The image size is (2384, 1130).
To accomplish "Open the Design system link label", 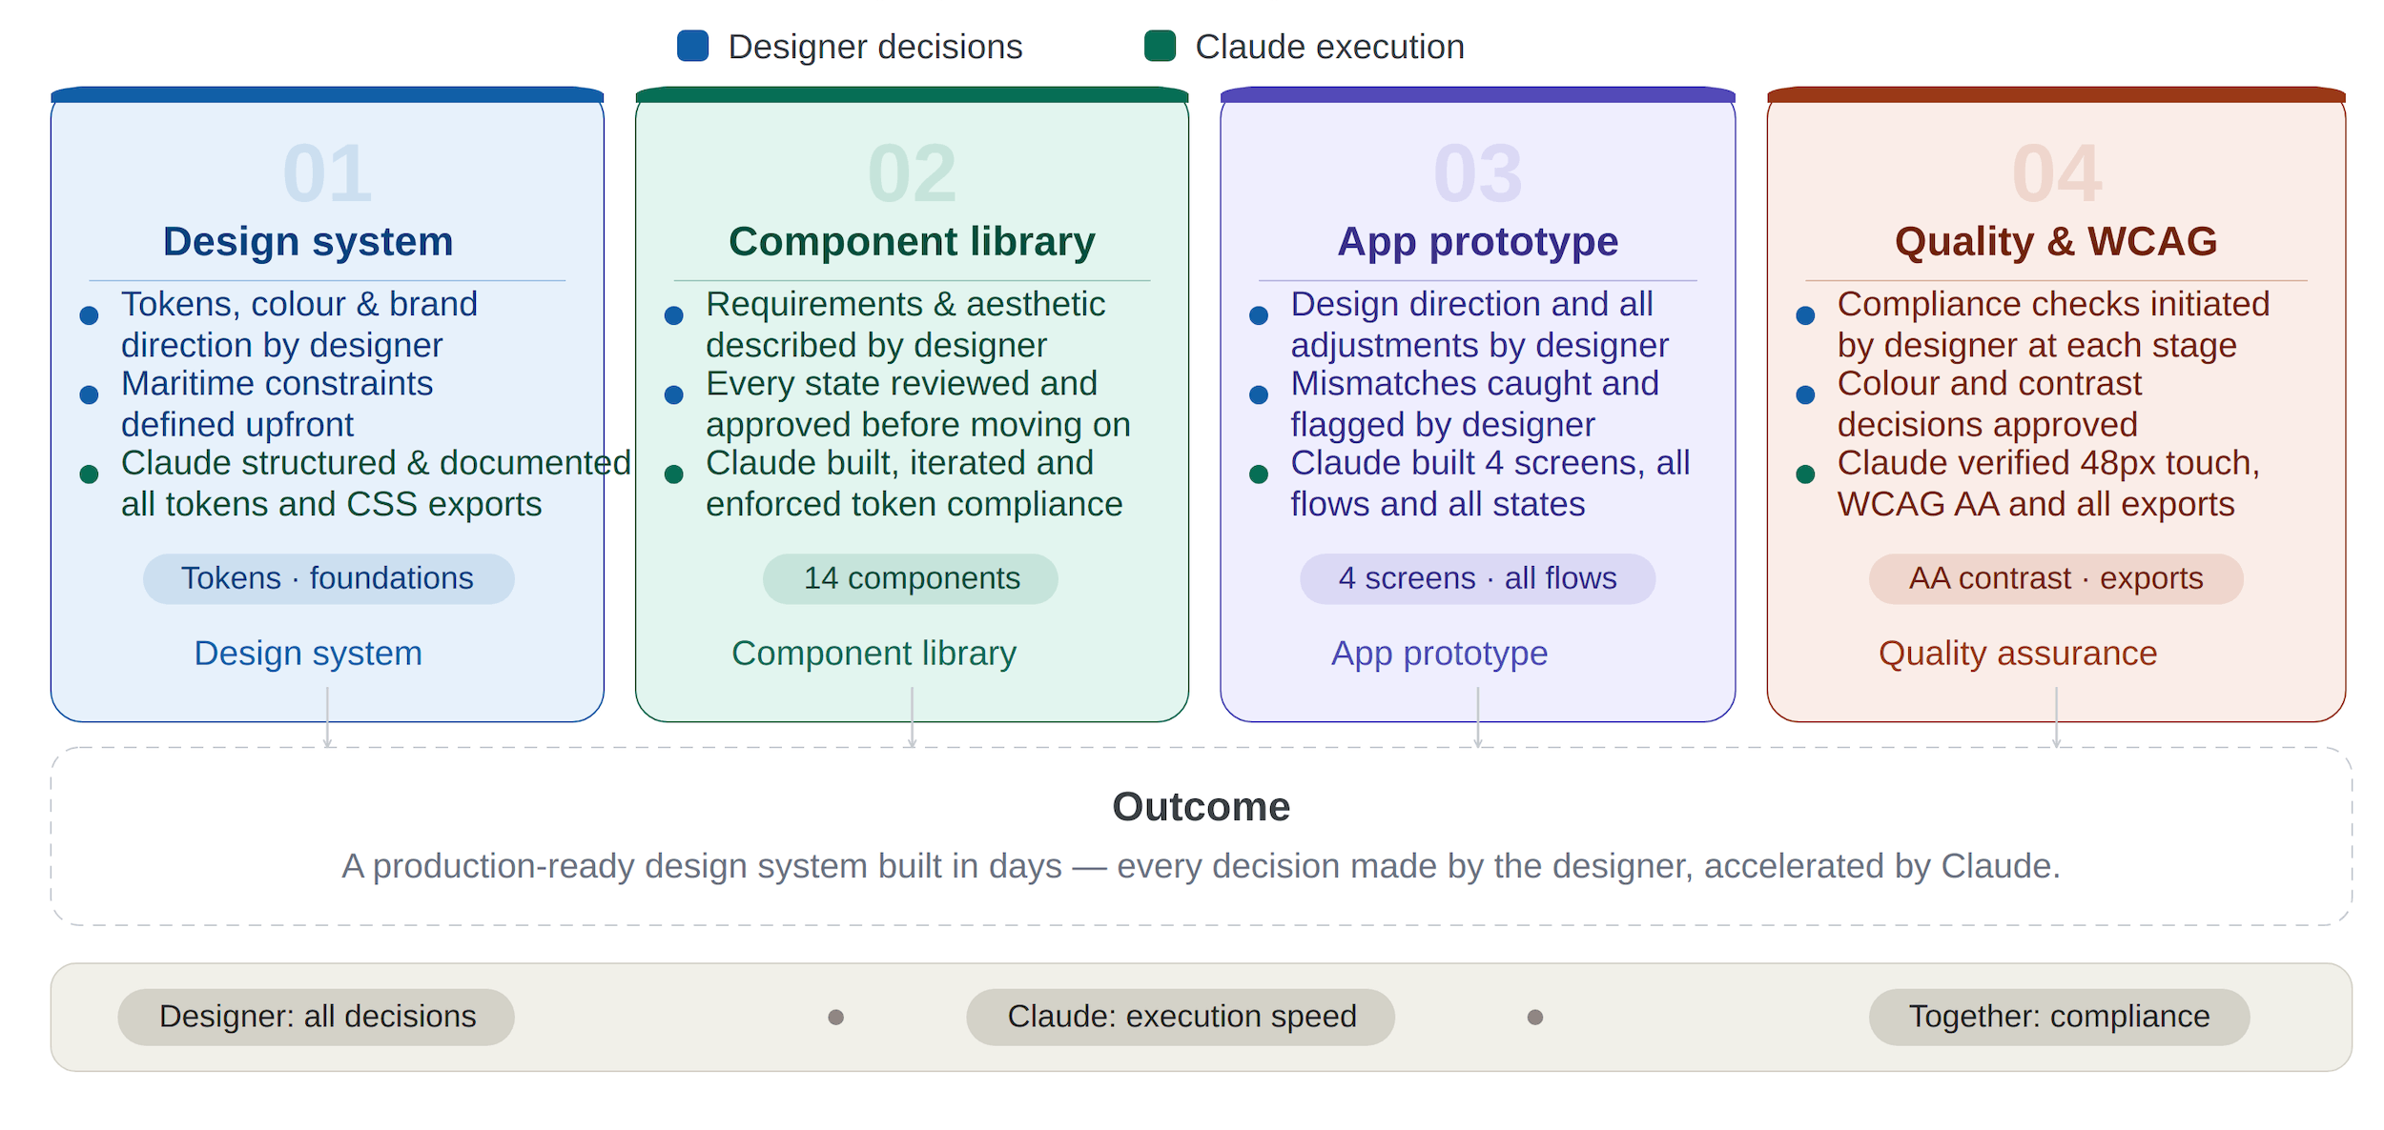I will click(x=308, y=654).
